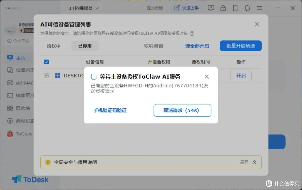Screen dimensions: 302x190
Task: Switch to the 授权中 tab
Action: [x=53, y=46]
